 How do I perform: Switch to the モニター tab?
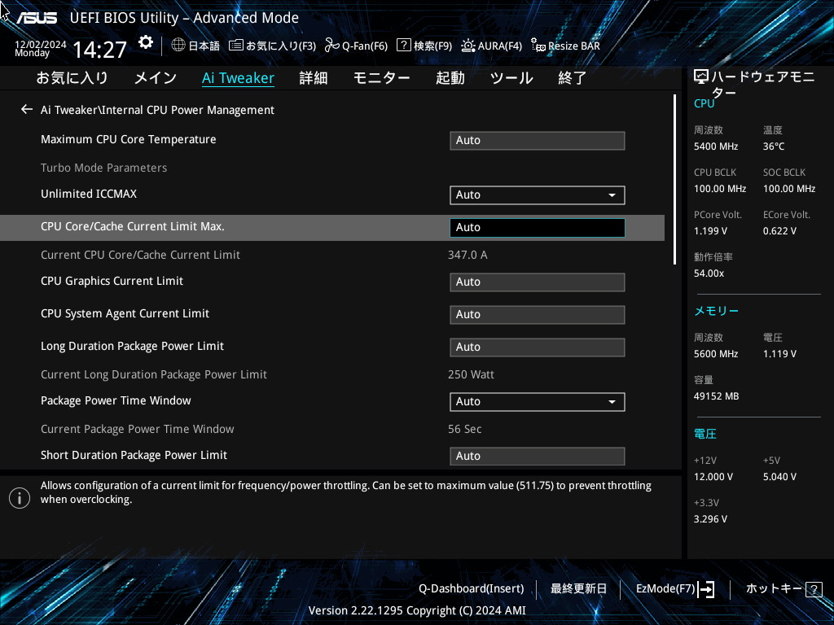382,78
